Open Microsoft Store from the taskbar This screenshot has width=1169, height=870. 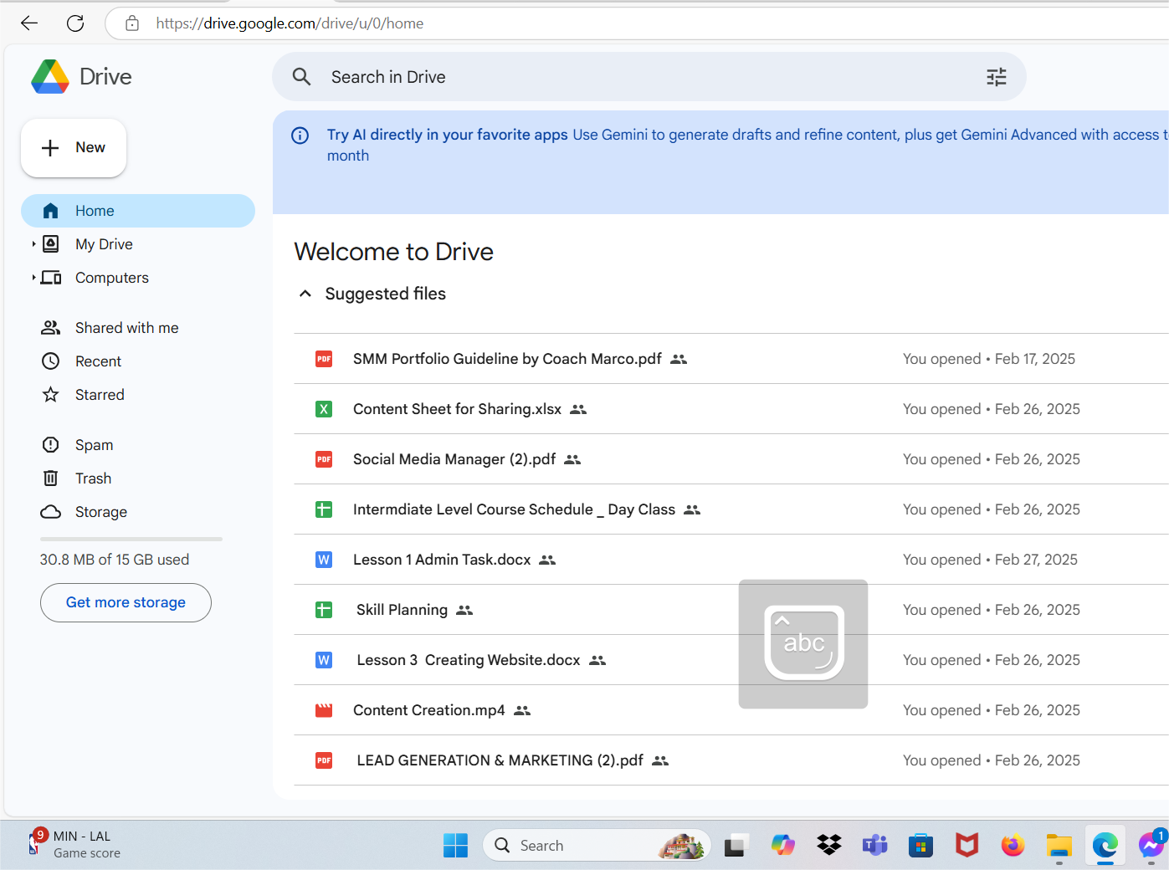tap(920, 846)
